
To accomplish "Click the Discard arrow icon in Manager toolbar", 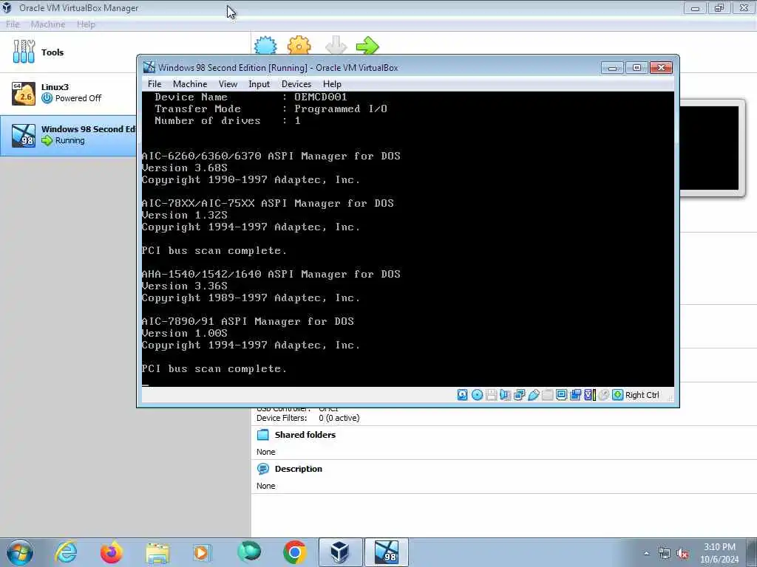I will pyautogui.click(x=336, y=45).
